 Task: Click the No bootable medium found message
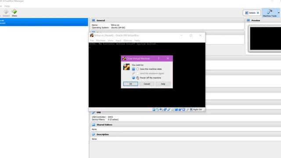click(x=123, y=44)
